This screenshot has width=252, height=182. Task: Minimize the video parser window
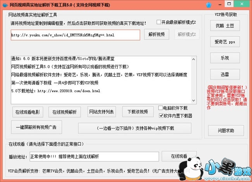[x=220, y=5]
